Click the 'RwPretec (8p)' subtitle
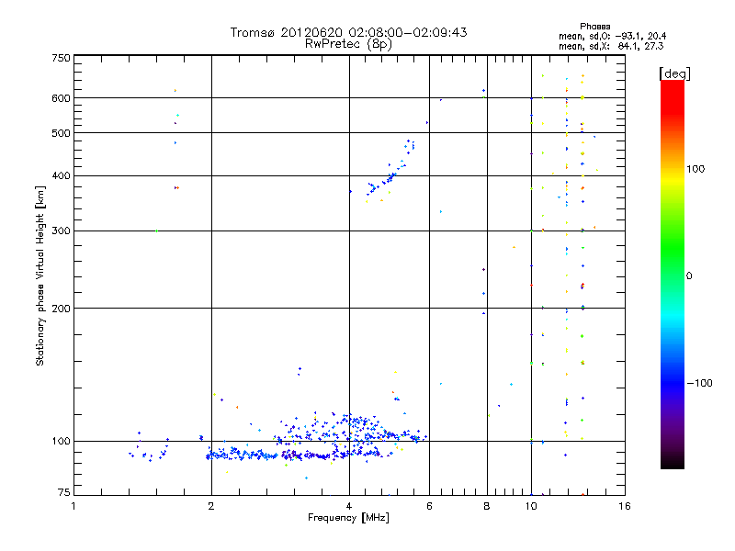 348,44
